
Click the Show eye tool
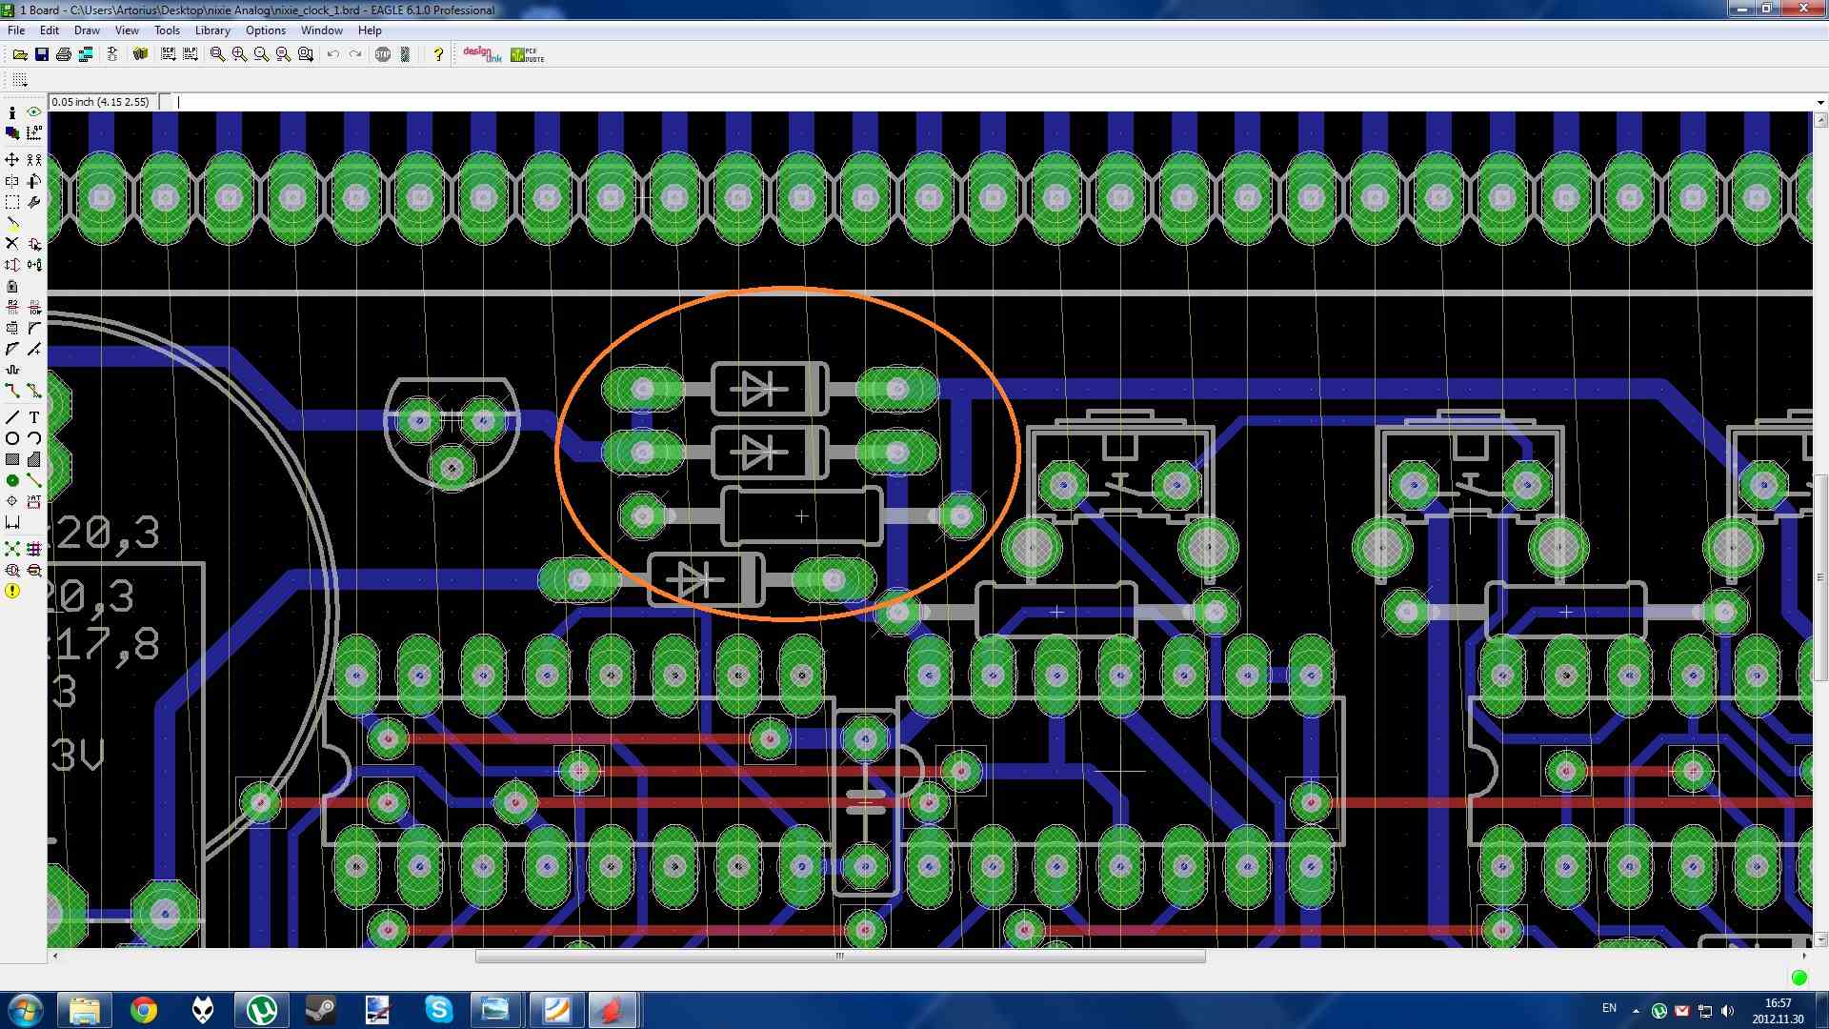point(34,112)
